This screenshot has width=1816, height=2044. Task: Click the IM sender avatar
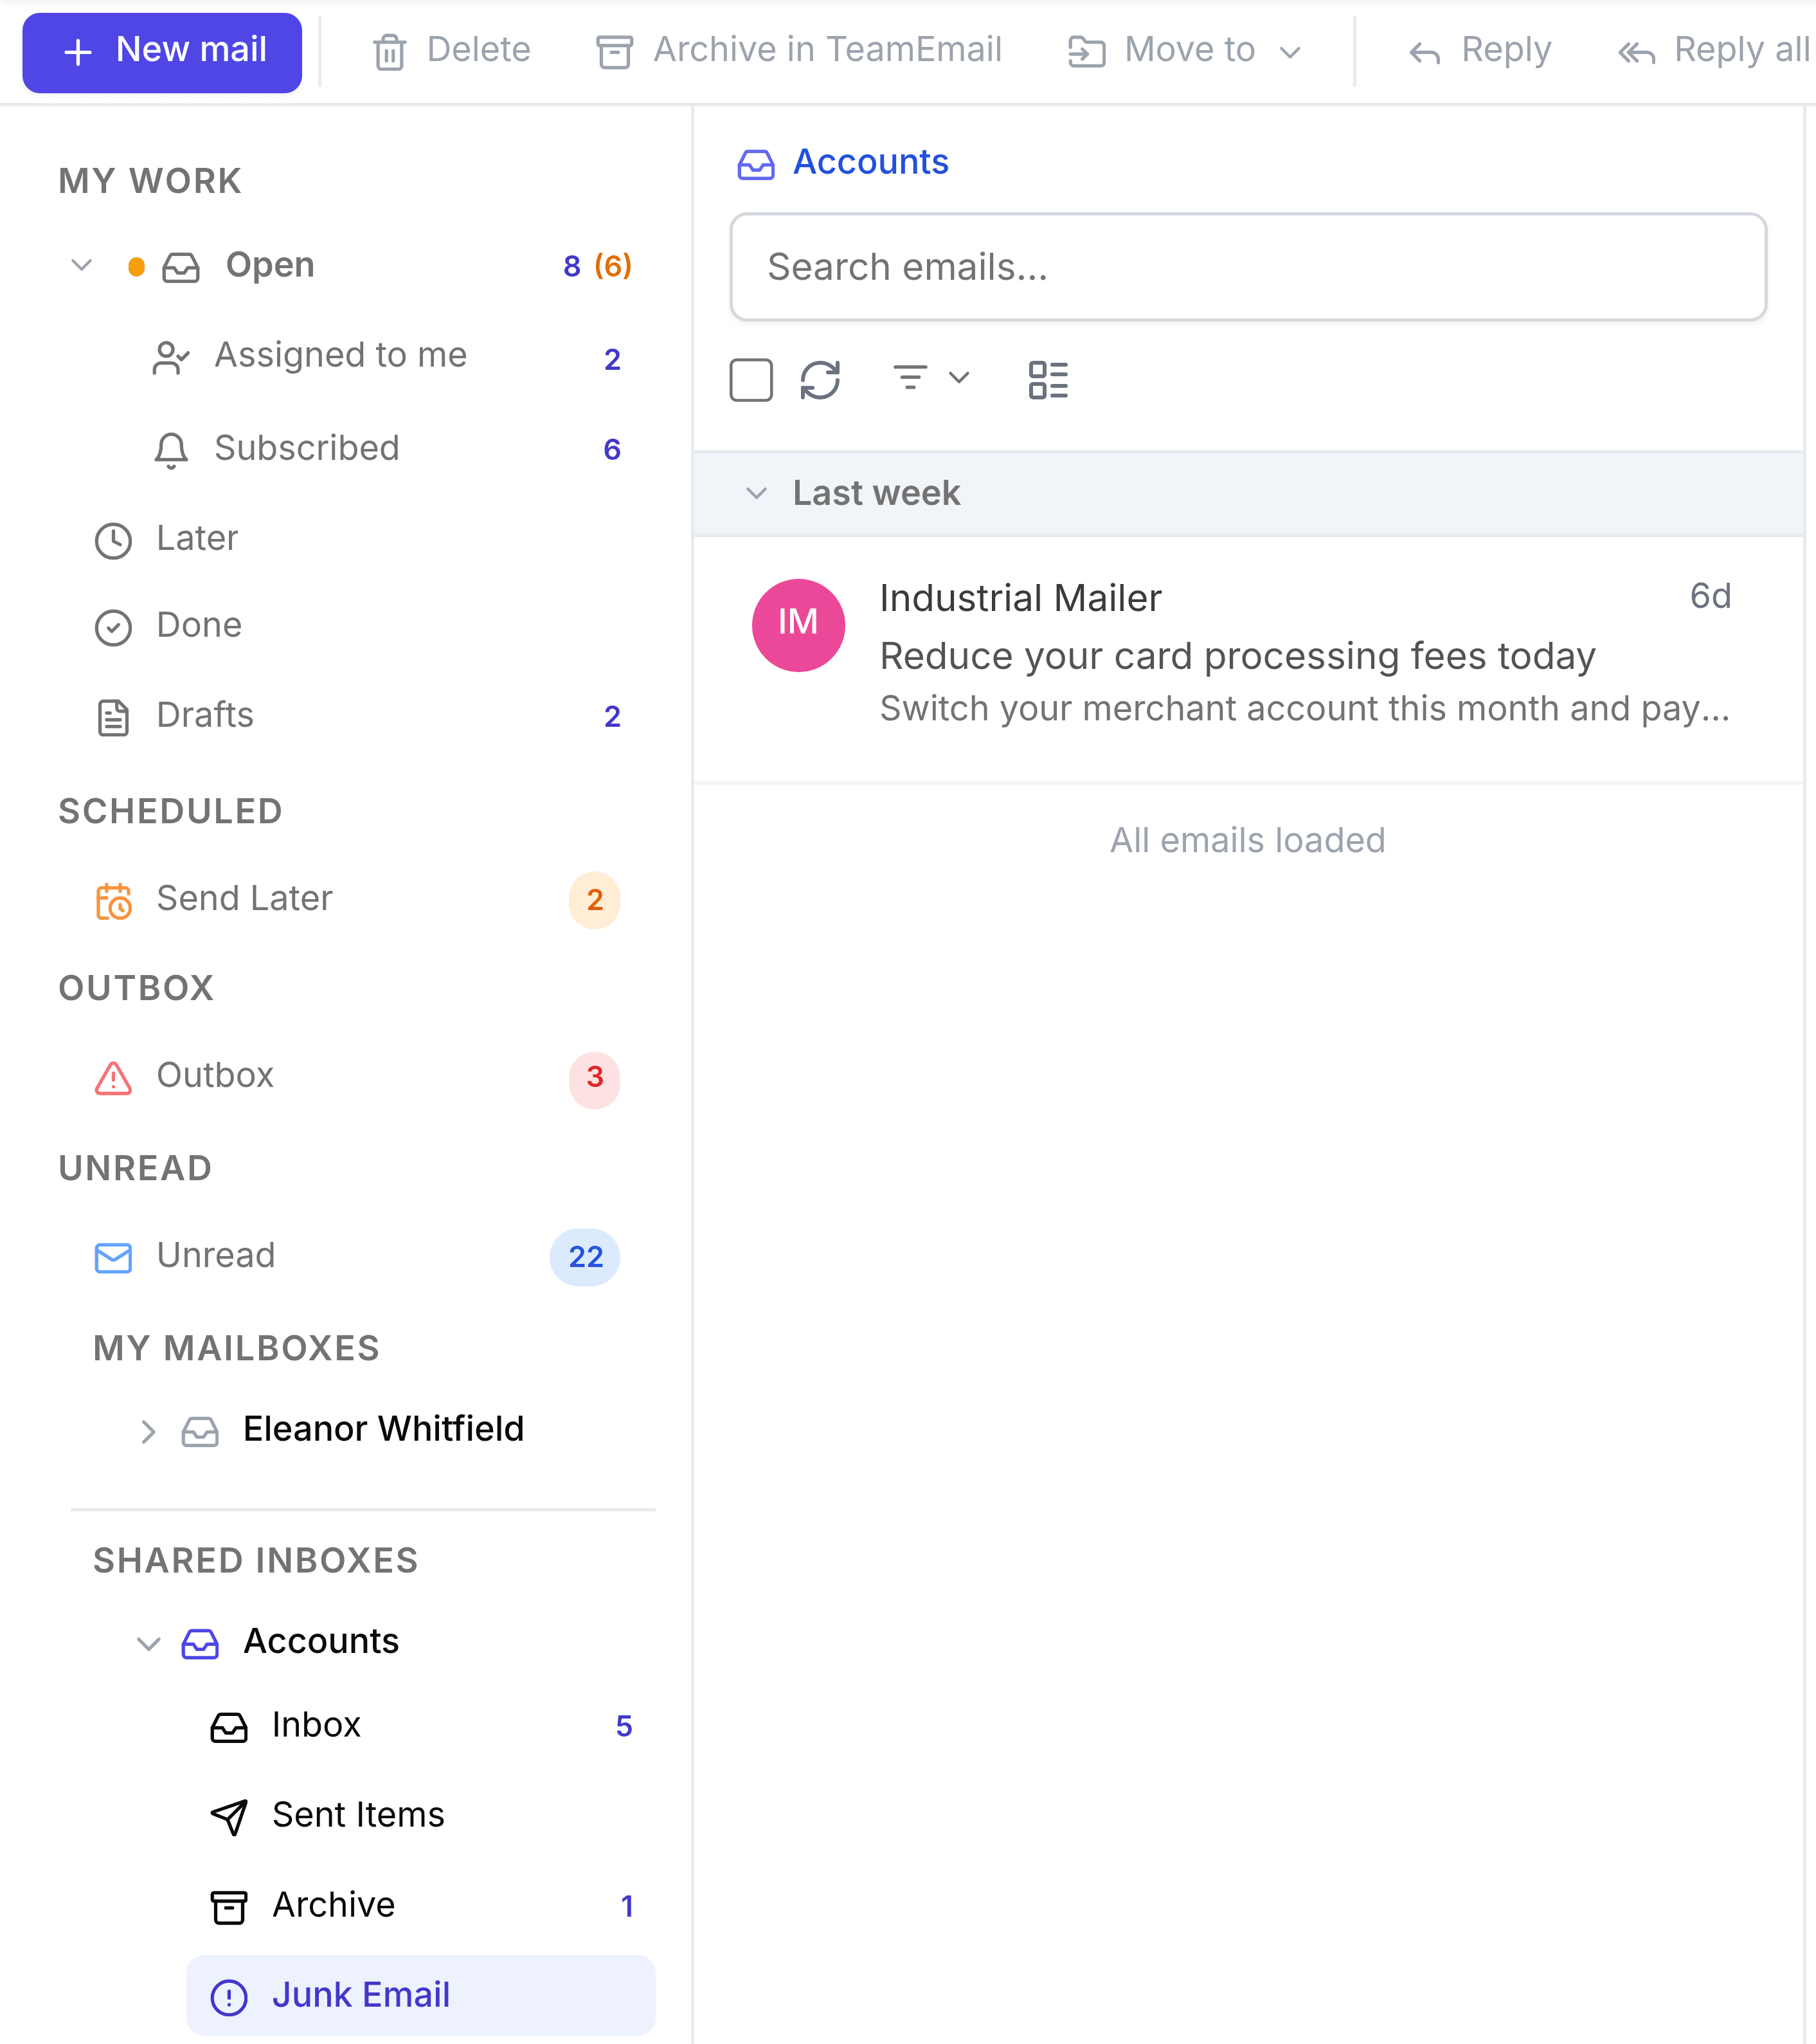coord(798,624)
